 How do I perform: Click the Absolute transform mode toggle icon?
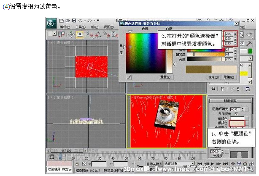pos(84,164)
